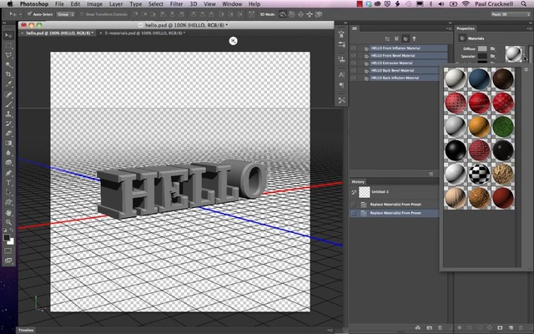Hide HELLO Back Bevel Material visibility

click(x=354, y=70)
